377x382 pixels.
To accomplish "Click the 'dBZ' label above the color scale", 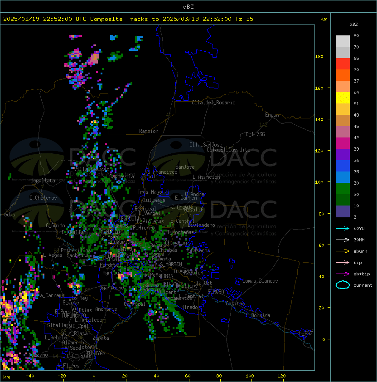I will tap(353, 24).
